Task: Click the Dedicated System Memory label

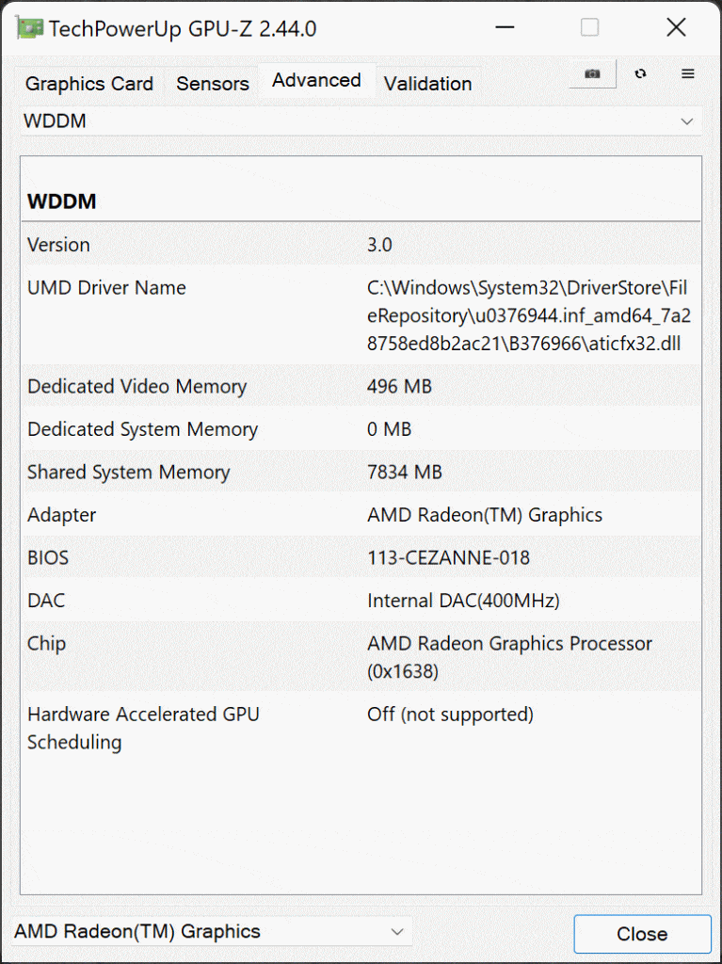Action: [x=142, y=429]
